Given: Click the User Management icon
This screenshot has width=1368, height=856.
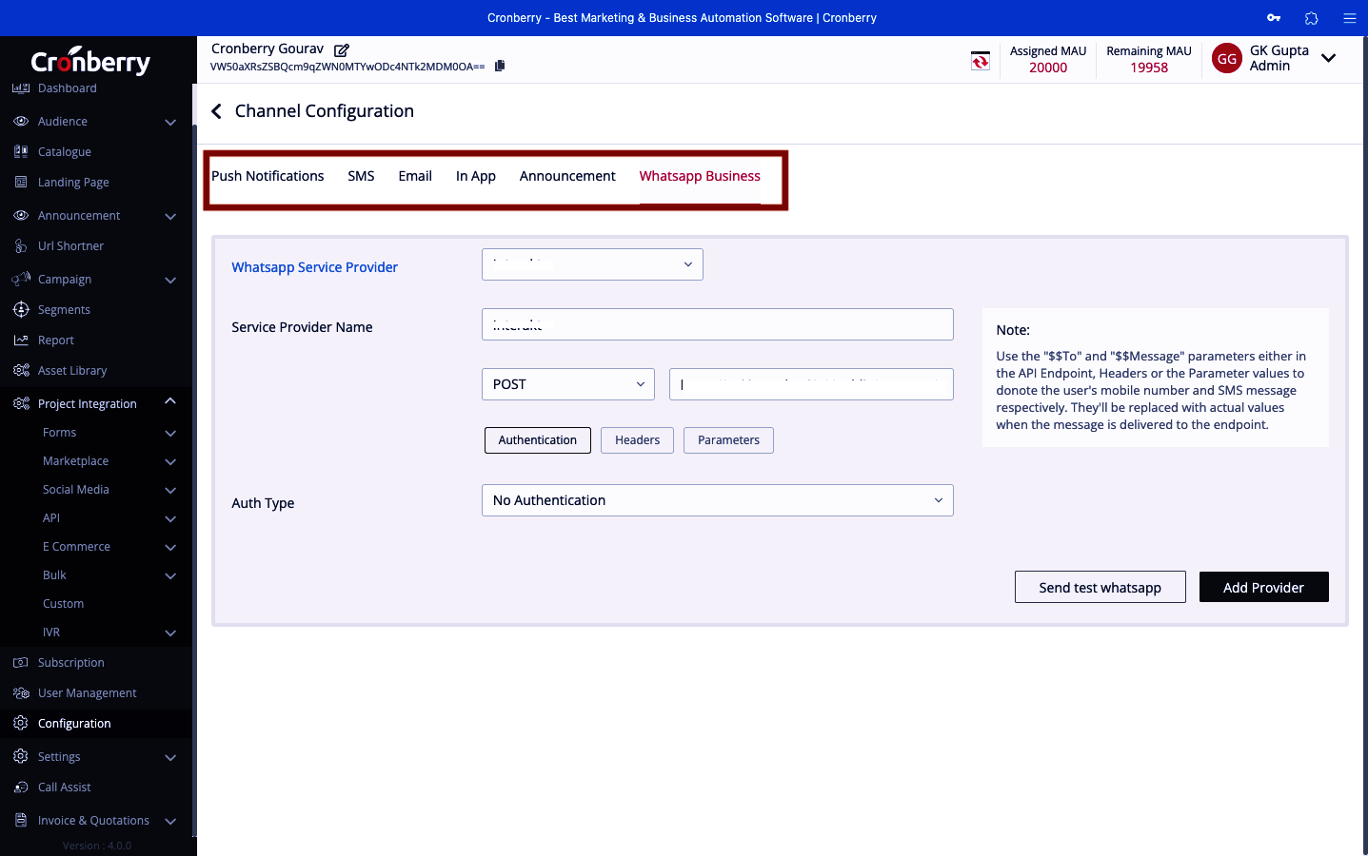Looking at the screenshot, I should tap(21, 693).
